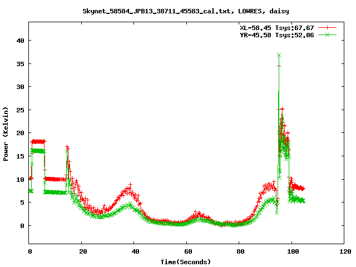Click y-axis tick label '40'
The height and width of the screenshot is (267, 356).
20,41
